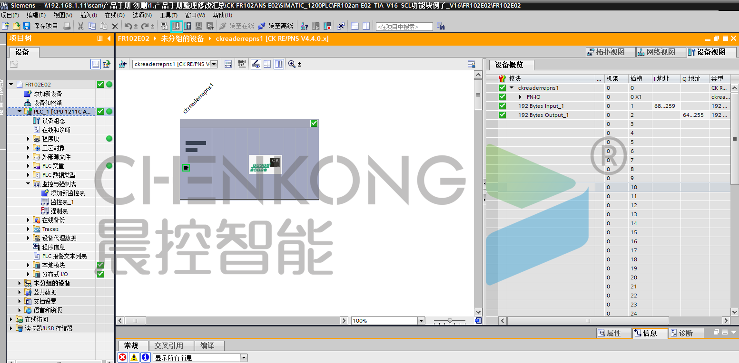The height and width of the screenshot is (363, 739).
Task: Click the zoom magnifier icon in device view
Action: tap(292, 64)
